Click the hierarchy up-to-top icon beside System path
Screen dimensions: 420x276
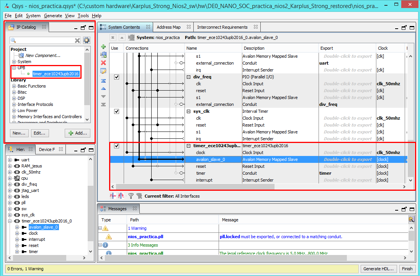coord(113,38)
